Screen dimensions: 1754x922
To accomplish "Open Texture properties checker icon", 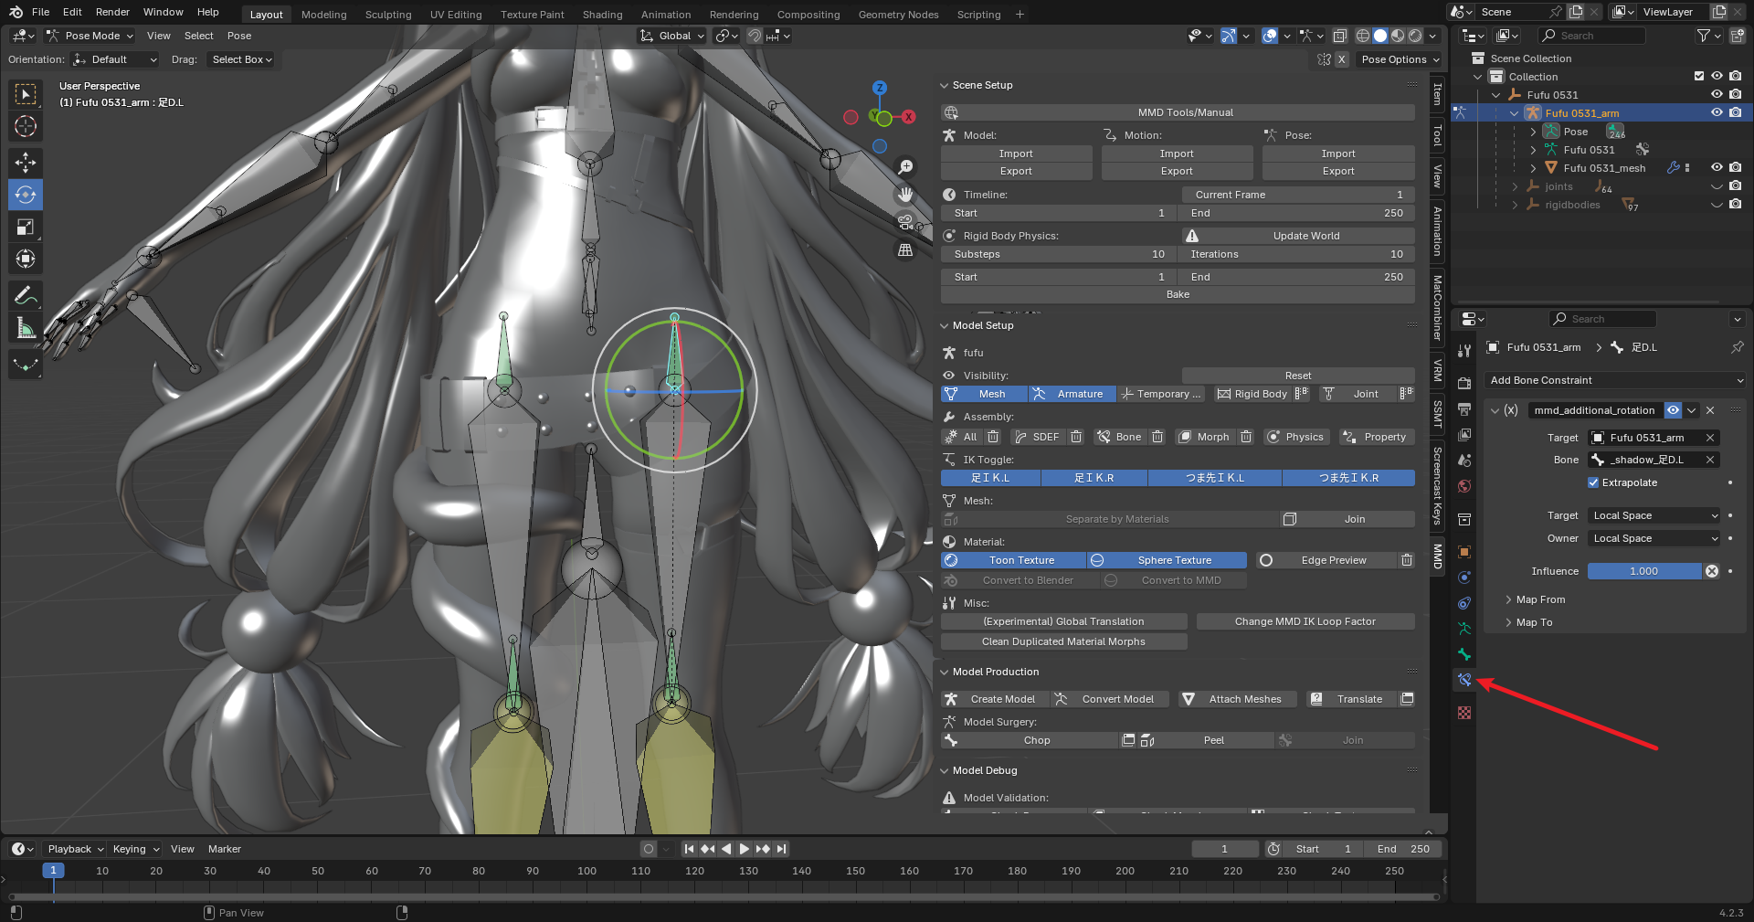I will coord(1464,713).
